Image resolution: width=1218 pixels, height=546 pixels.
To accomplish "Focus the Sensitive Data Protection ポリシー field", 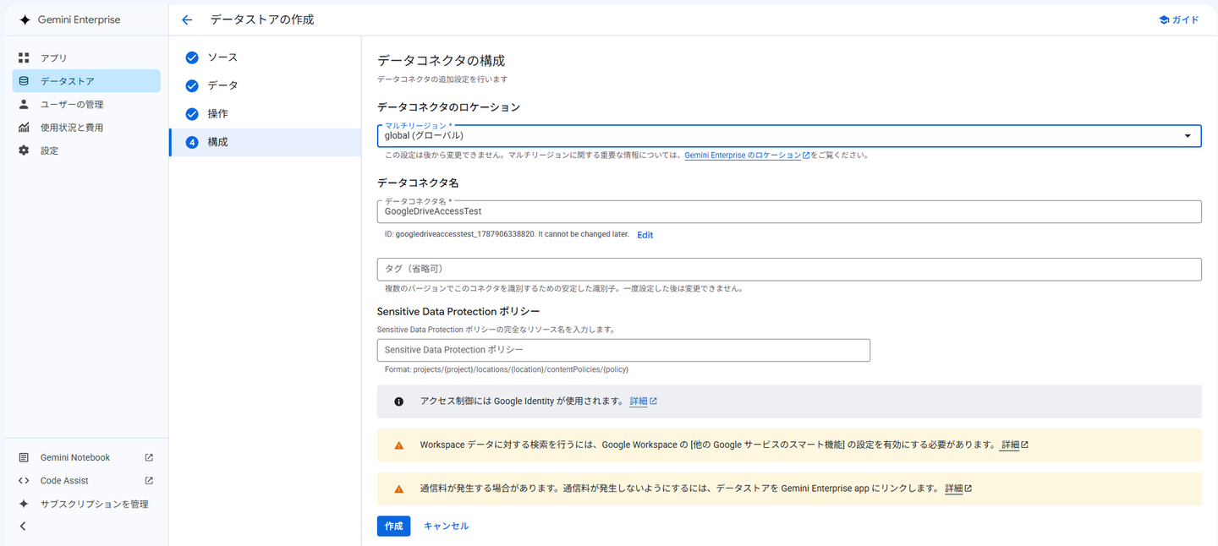I will click(x=623, y=350).
